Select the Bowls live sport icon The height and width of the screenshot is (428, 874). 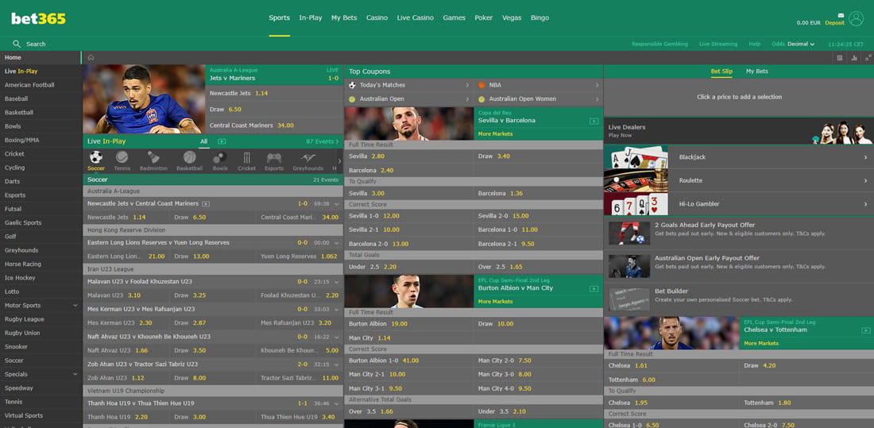pyautogui.click(x=219, y=158)
